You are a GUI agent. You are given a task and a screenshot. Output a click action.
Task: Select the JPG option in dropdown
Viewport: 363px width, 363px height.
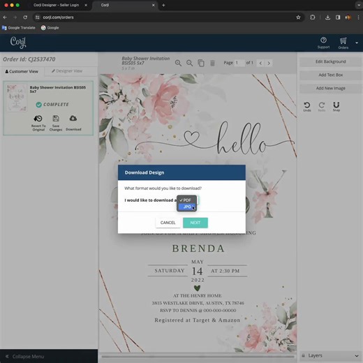187,207
